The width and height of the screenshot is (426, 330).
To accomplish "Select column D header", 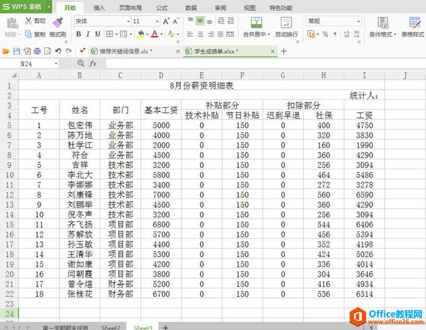I will 161,75.
